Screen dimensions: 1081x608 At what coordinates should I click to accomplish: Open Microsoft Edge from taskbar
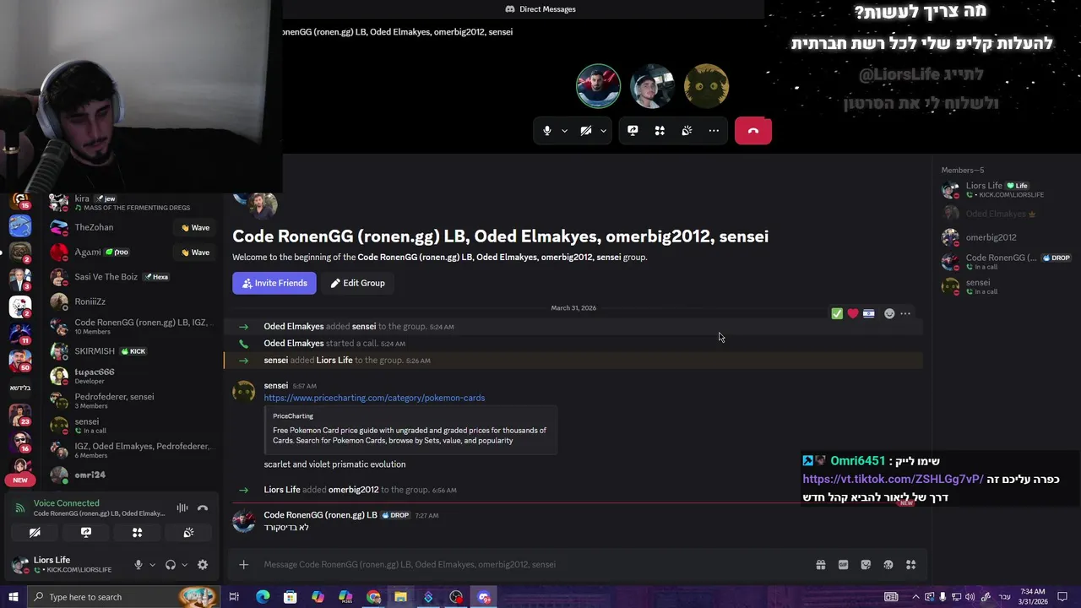pyautogui.click(x=263, y=597)
